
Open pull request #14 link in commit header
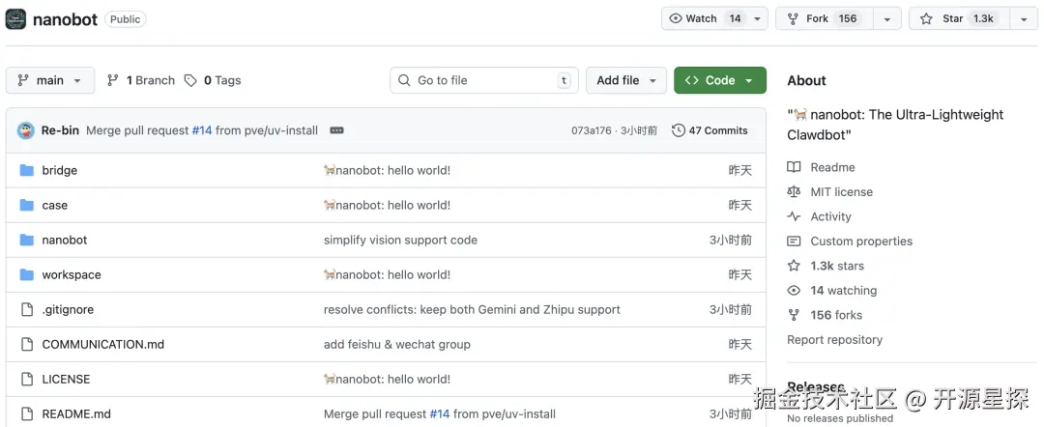(201, 130)
